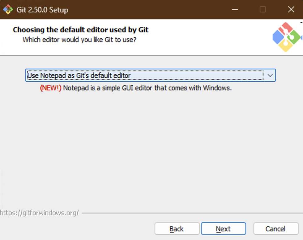
Task: Click the 'Choosing the default editor used by Git' heading
Action: 81,30
